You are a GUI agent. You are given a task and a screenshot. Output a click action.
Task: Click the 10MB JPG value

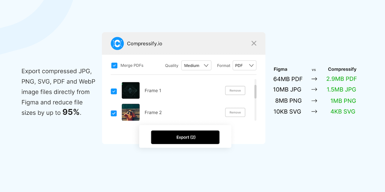point(287,90)
